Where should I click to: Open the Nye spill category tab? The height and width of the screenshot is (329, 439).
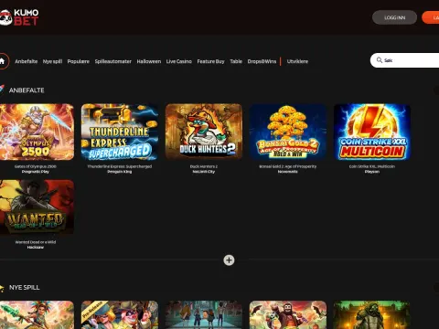(x=52, y=61)
